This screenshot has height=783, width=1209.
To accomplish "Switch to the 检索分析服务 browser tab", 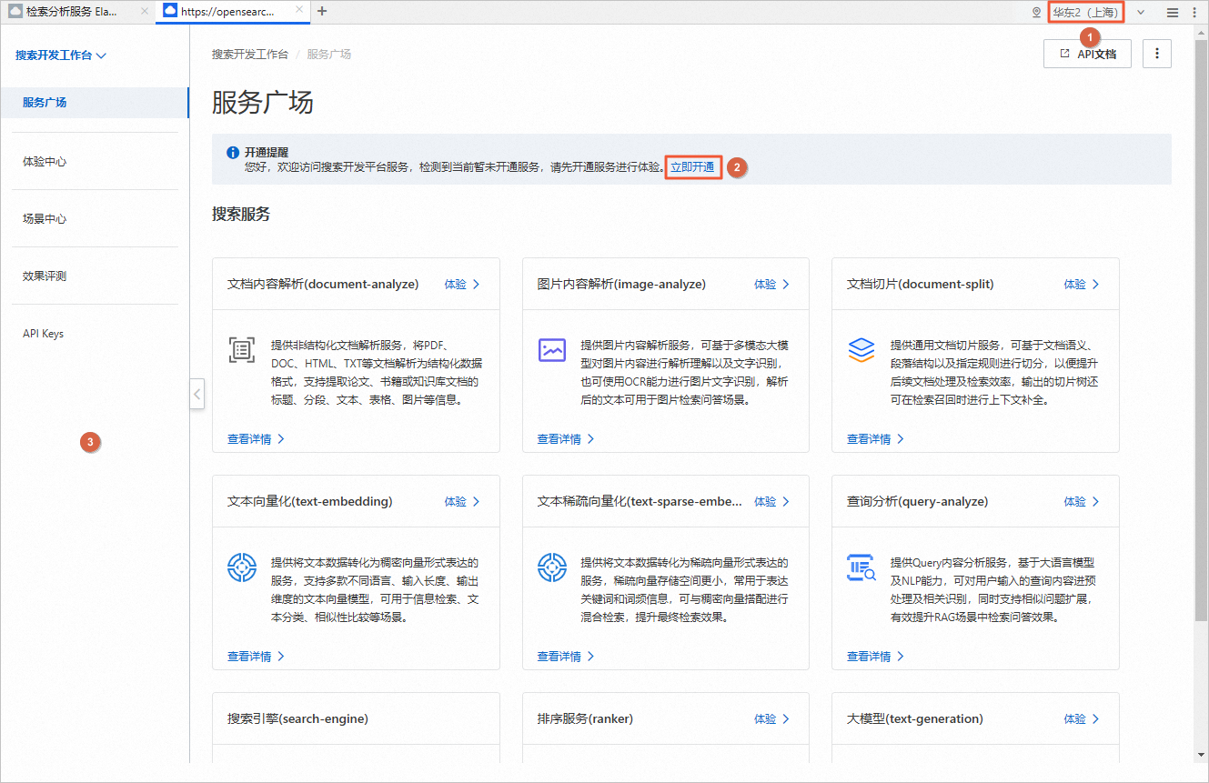I will [x=79, y=12].
